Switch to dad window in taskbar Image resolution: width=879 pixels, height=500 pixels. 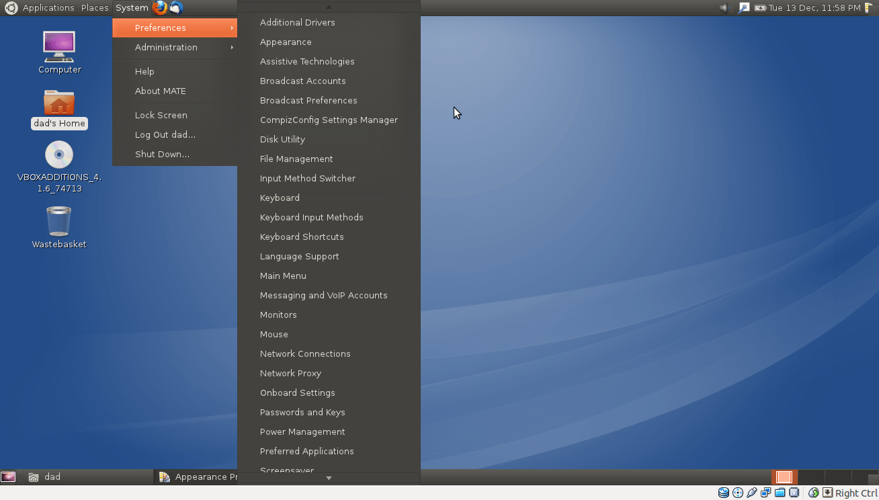(87, 476)
